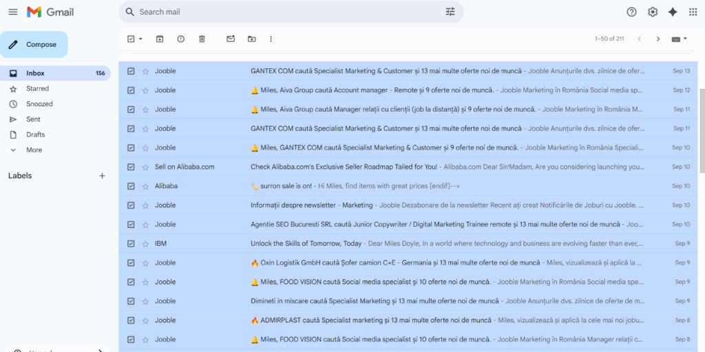Open the surron sale is on email
This screenshot has width=705, height=352.
[x=408, y=187]
